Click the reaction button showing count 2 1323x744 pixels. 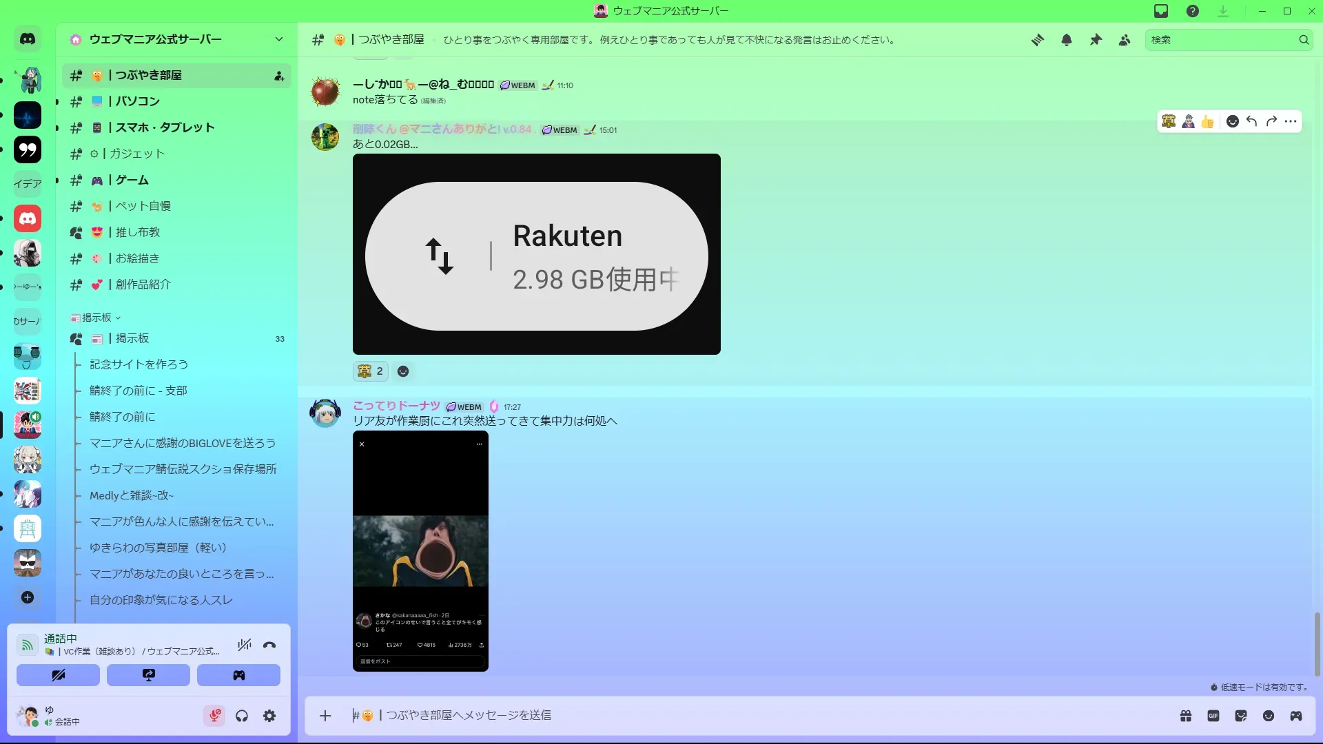(371, 371)
